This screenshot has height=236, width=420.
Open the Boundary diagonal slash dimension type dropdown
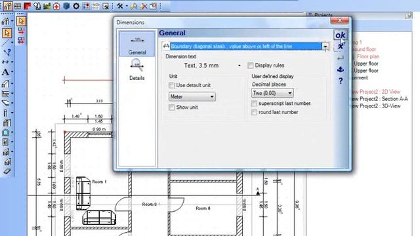tap(325, 47)
